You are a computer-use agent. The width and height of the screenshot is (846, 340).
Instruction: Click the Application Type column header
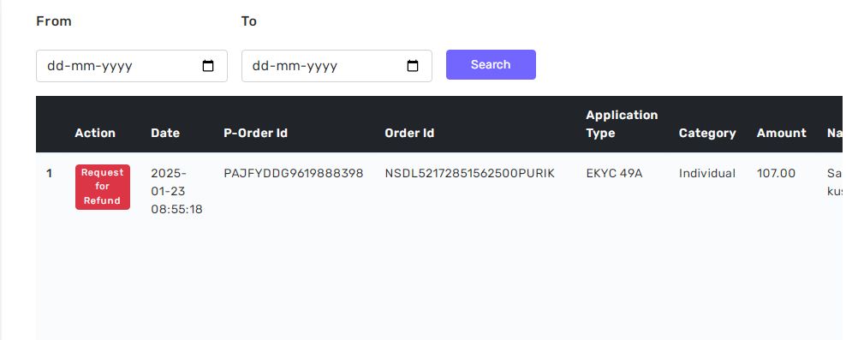(x=623, y=124)
